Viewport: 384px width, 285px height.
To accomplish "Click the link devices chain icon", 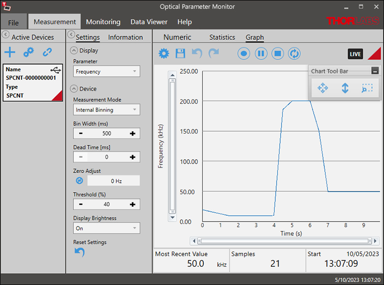I will click(47, 52).
